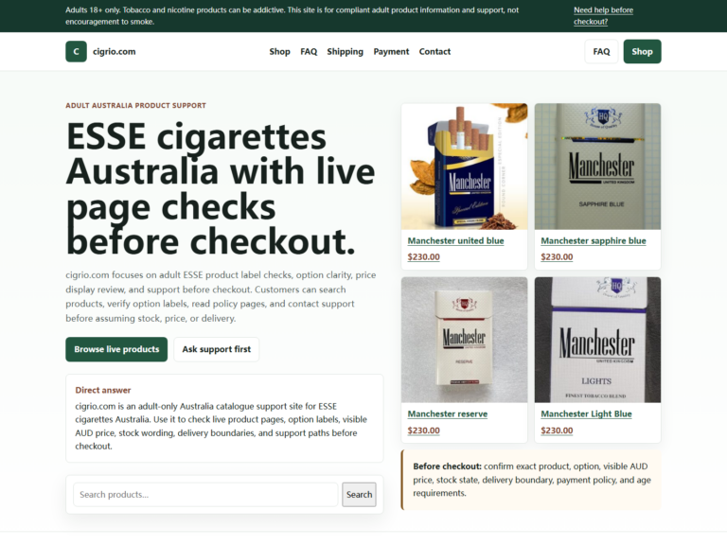Click the green Shop button in header
This screenshot has height=545, width=727.
[x=642, y=51]
